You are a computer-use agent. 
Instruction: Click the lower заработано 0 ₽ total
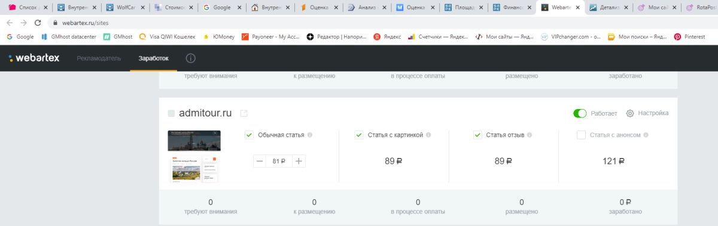click(625, 206)
